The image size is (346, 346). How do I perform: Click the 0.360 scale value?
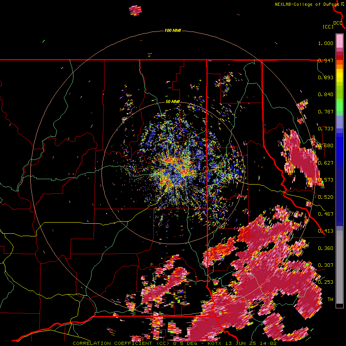pyautogui.click(x=326, y=248)
